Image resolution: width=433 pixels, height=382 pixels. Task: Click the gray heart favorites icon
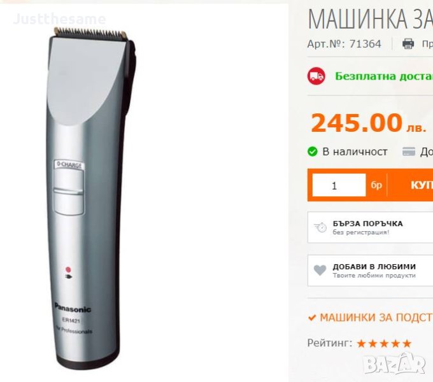pyautogui.click(x=320, y=271)
